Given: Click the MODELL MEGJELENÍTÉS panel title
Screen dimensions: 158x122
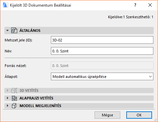Looking at the screenshot, I should pyautogui.click(x=40, y=106).
